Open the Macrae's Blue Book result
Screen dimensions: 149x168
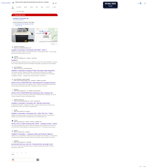pyautogui.click(x=31, y=103)
